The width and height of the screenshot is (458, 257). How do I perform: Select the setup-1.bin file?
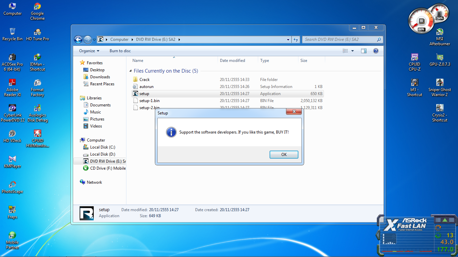click(x=228, y=101)
